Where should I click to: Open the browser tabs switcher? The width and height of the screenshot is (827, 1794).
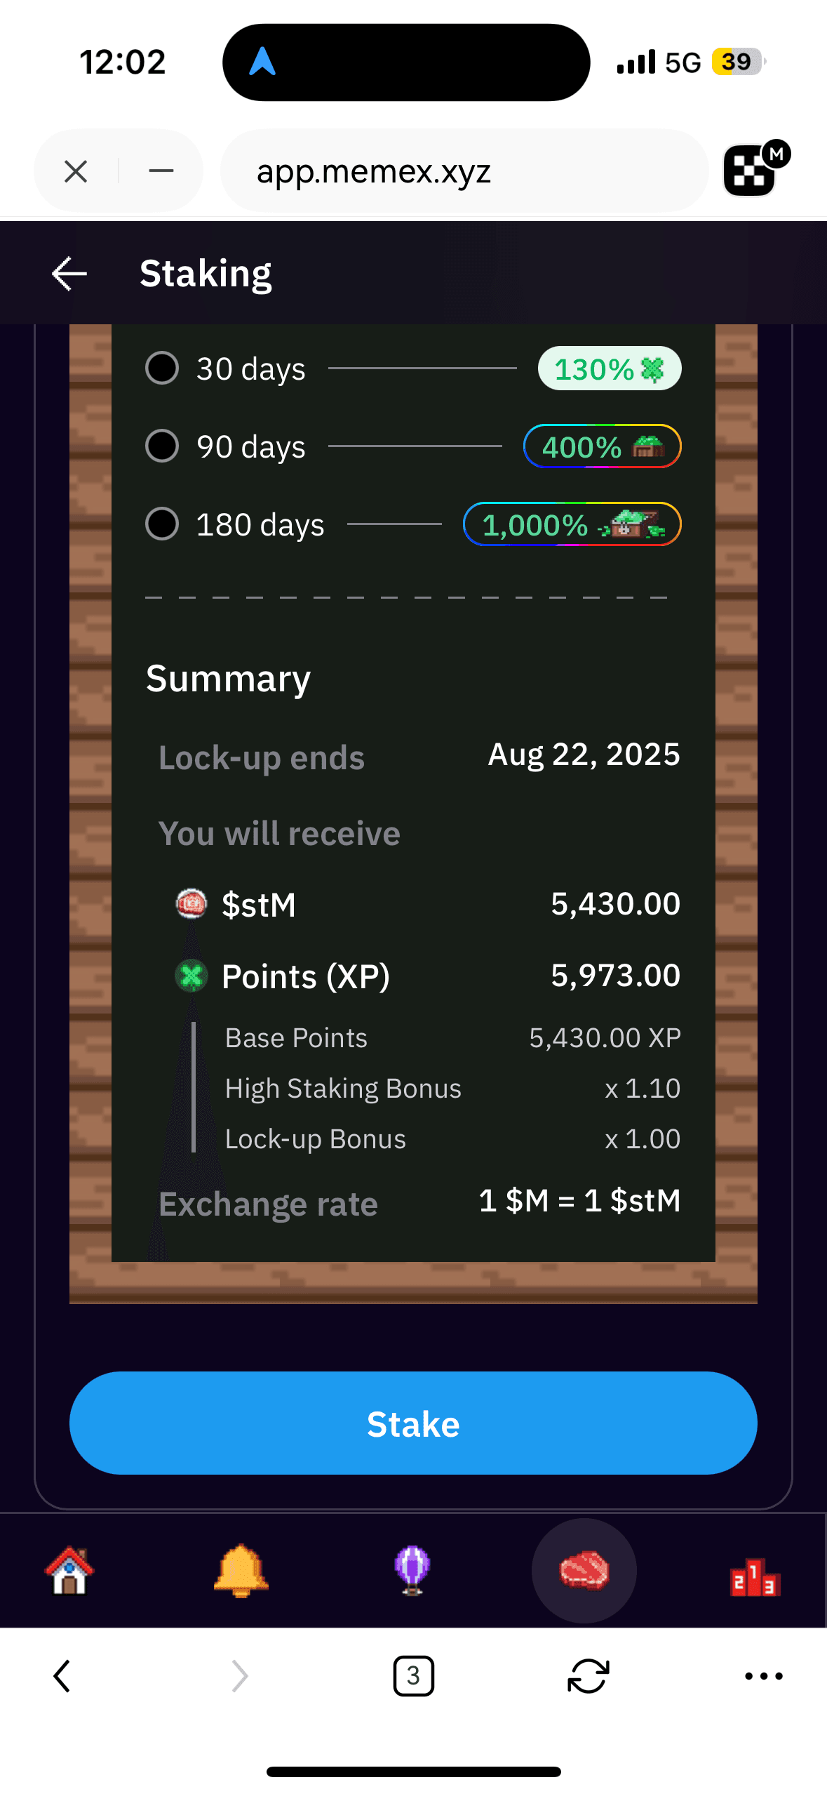(413, 1676)
